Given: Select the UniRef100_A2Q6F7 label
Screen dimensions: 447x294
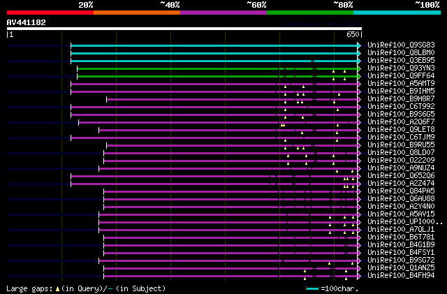Looking at the screenshot, I should pos(401,122).
